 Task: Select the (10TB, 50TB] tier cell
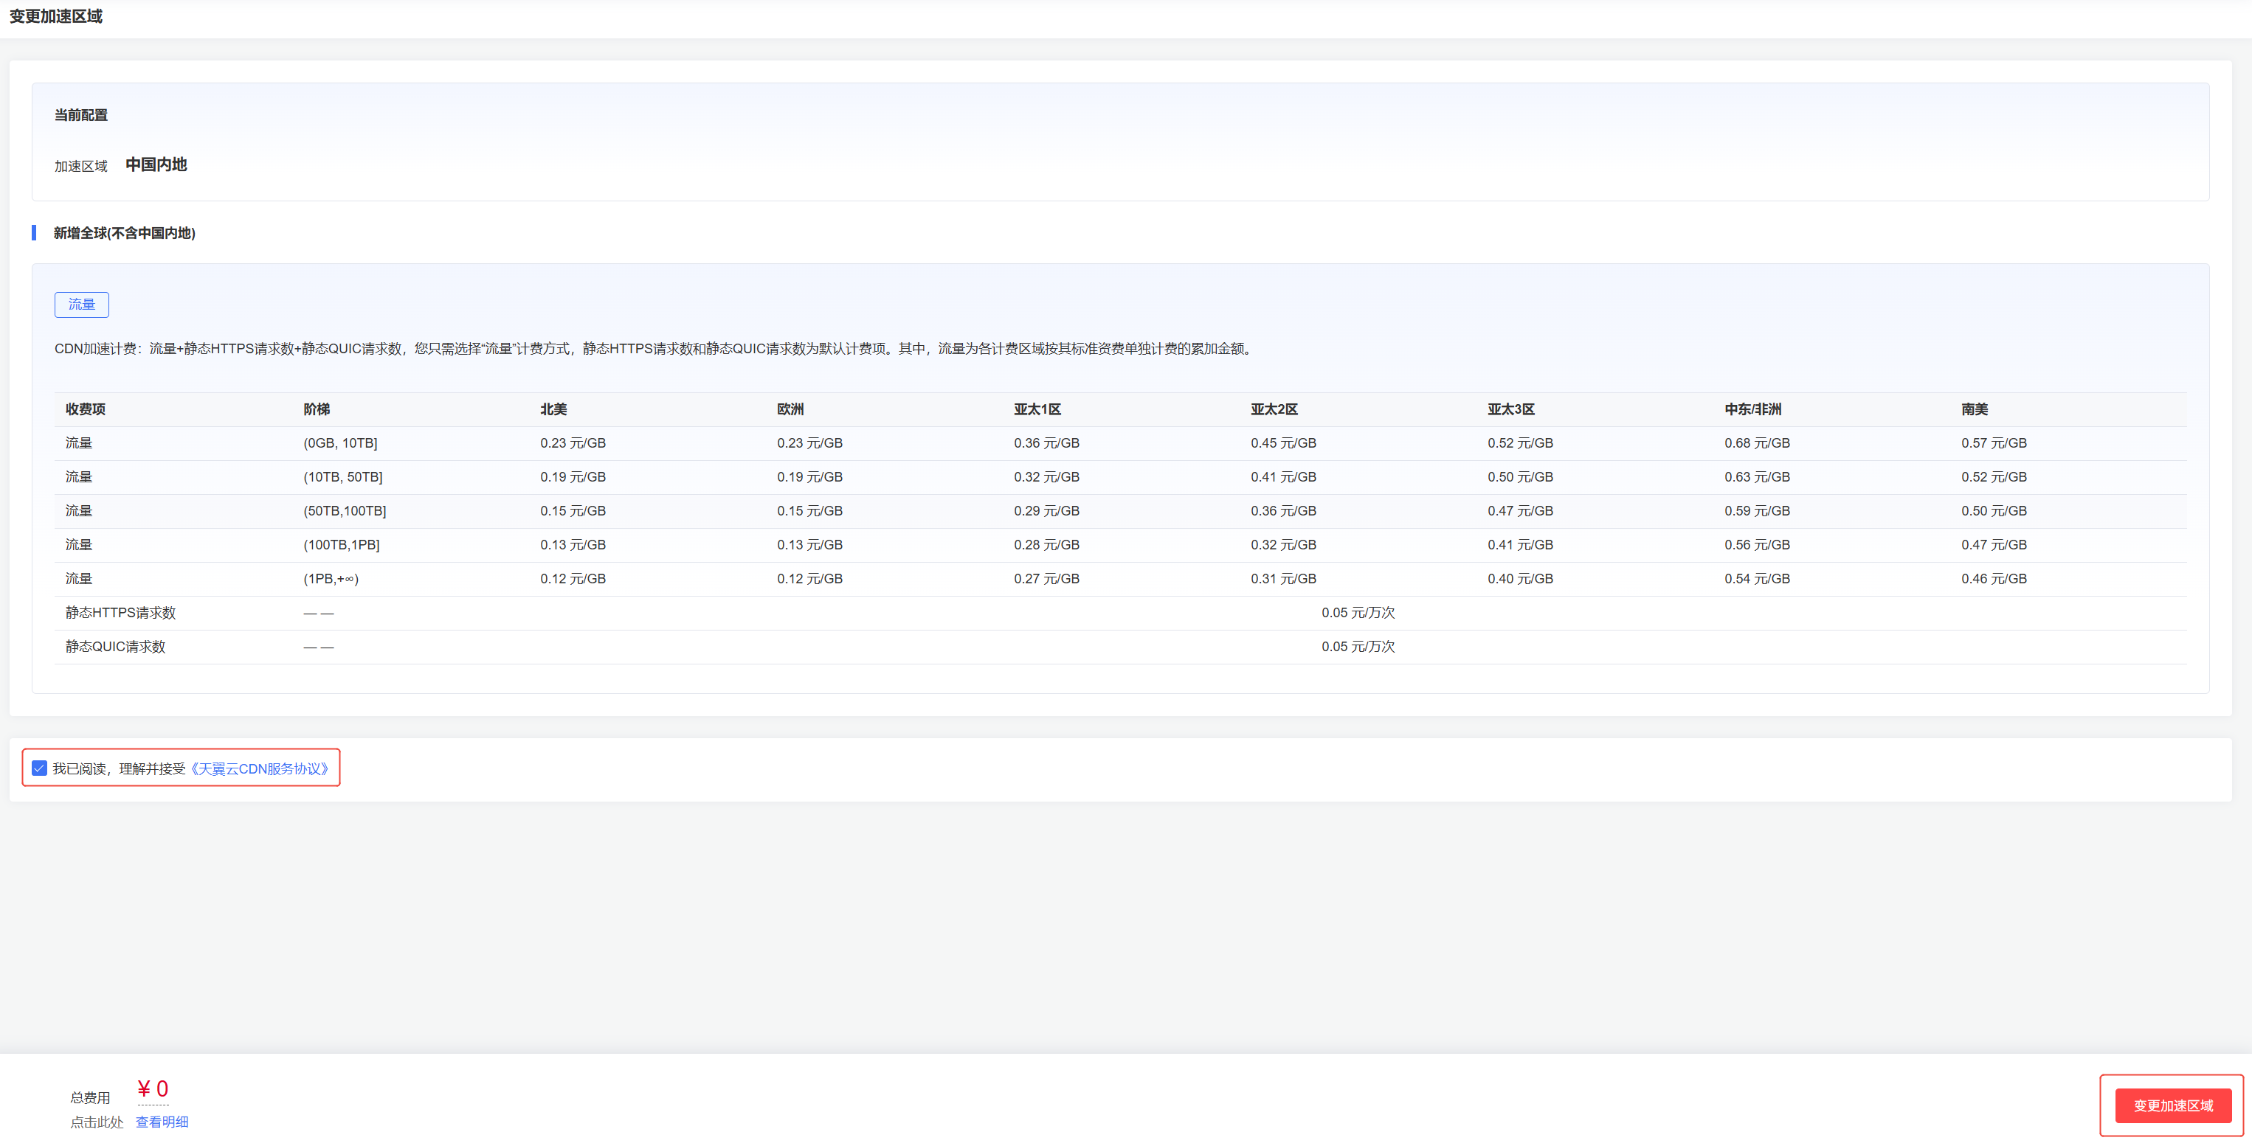(x=342, y=477)
